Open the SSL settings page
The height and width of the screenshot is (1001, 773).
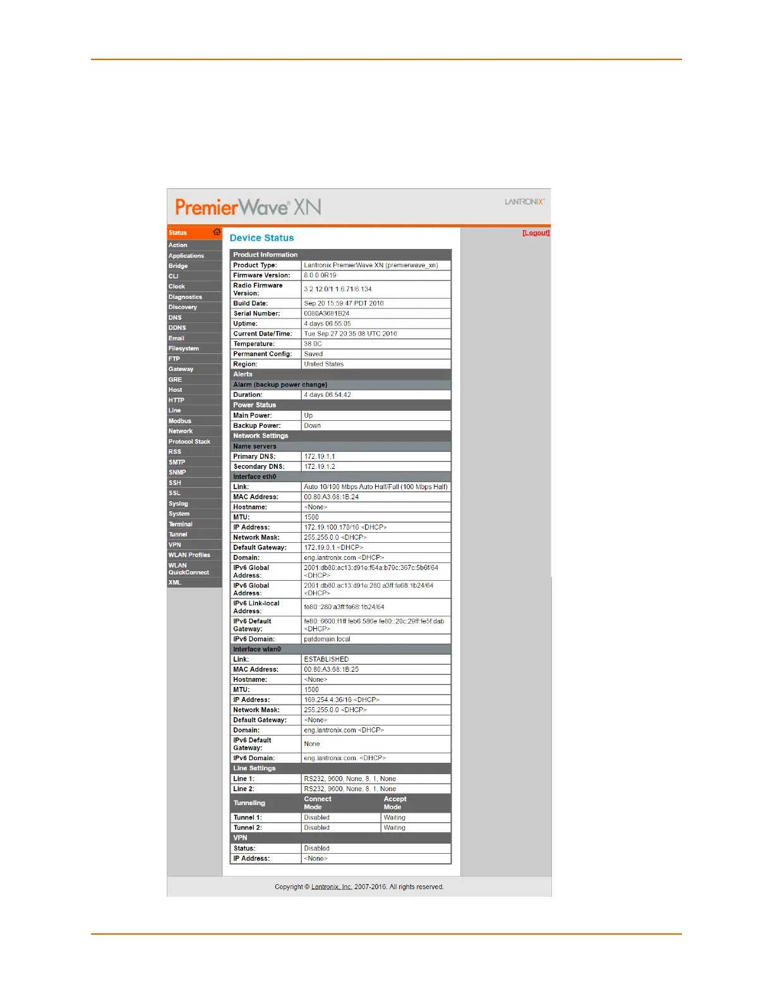195,493
